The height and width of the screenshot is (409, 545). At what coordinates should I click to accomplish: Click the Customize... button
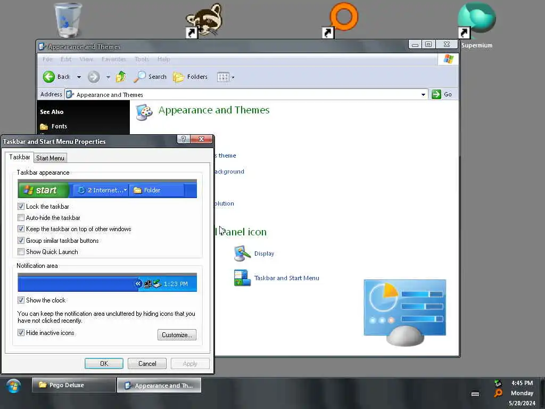pyautogui.click(x=177, y=334)
